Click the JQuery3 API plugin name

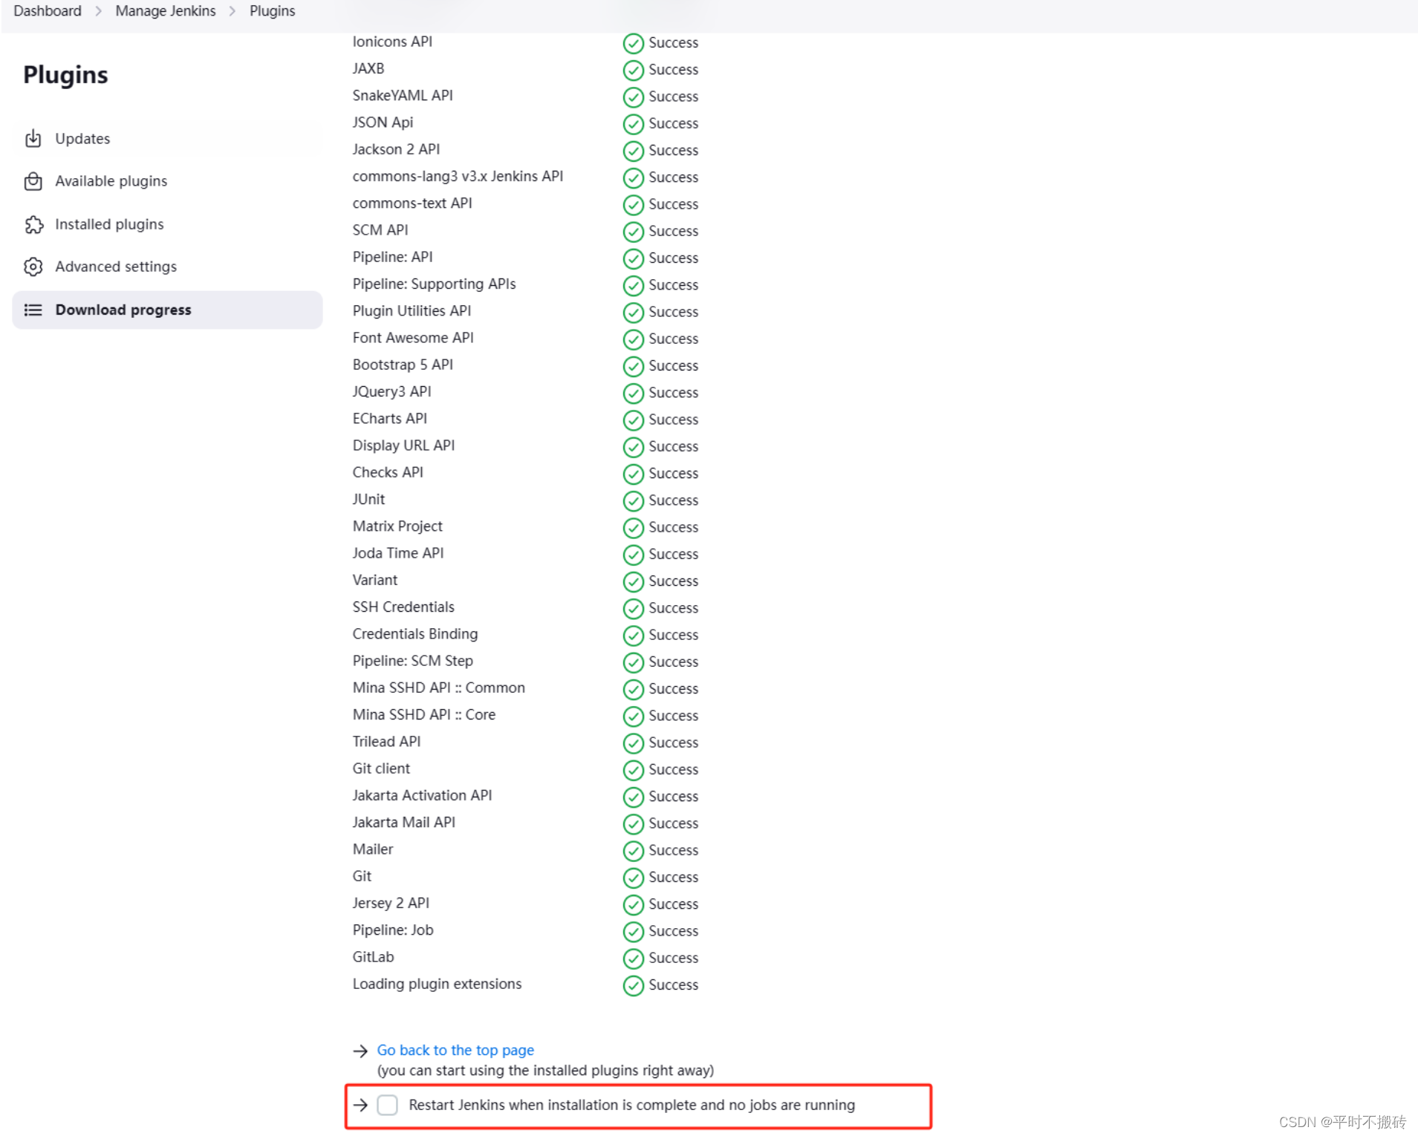coord(391,391)
